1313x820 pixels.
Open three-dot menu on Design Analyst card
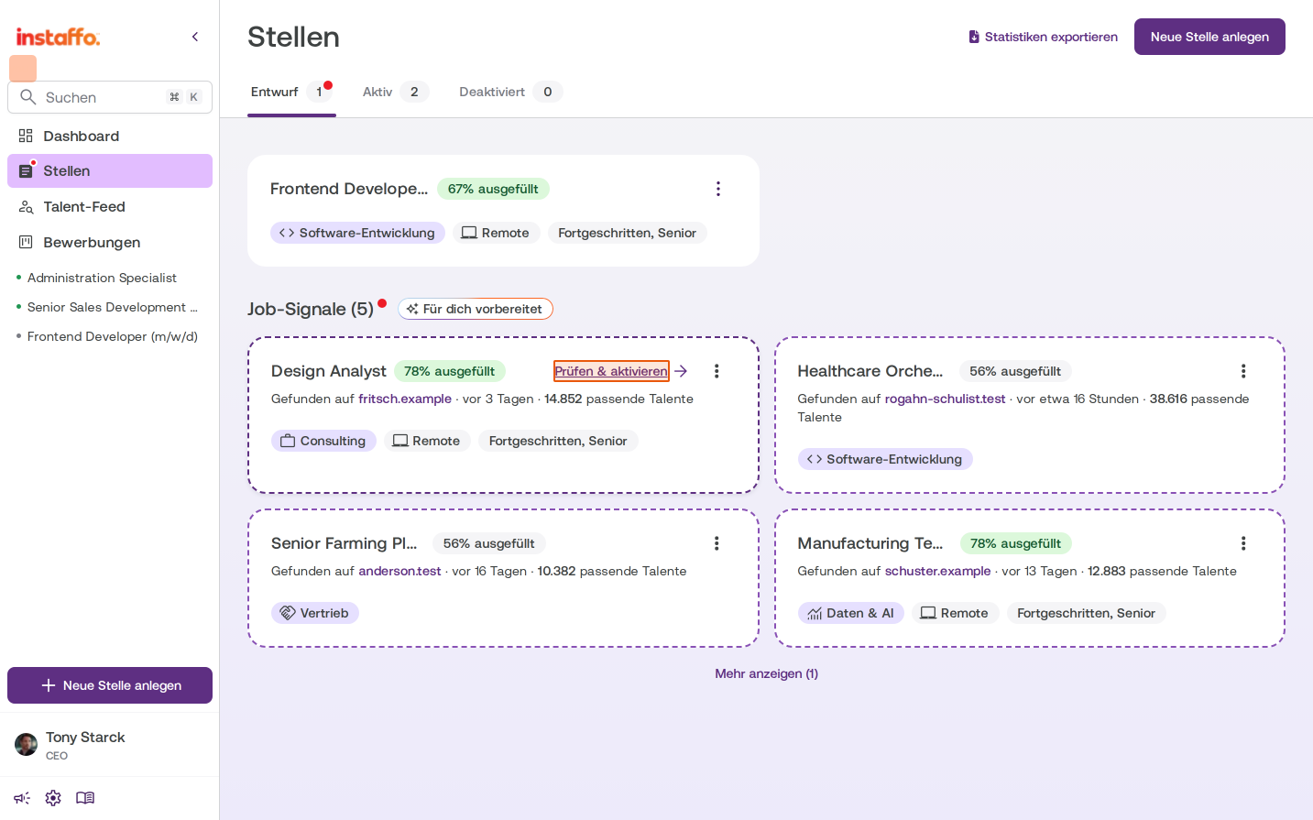tap(717, 371)
